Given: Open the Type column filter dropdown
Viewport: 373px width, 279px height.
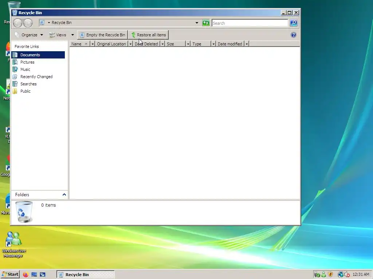Looking at the screenshot, I should 213,44.
